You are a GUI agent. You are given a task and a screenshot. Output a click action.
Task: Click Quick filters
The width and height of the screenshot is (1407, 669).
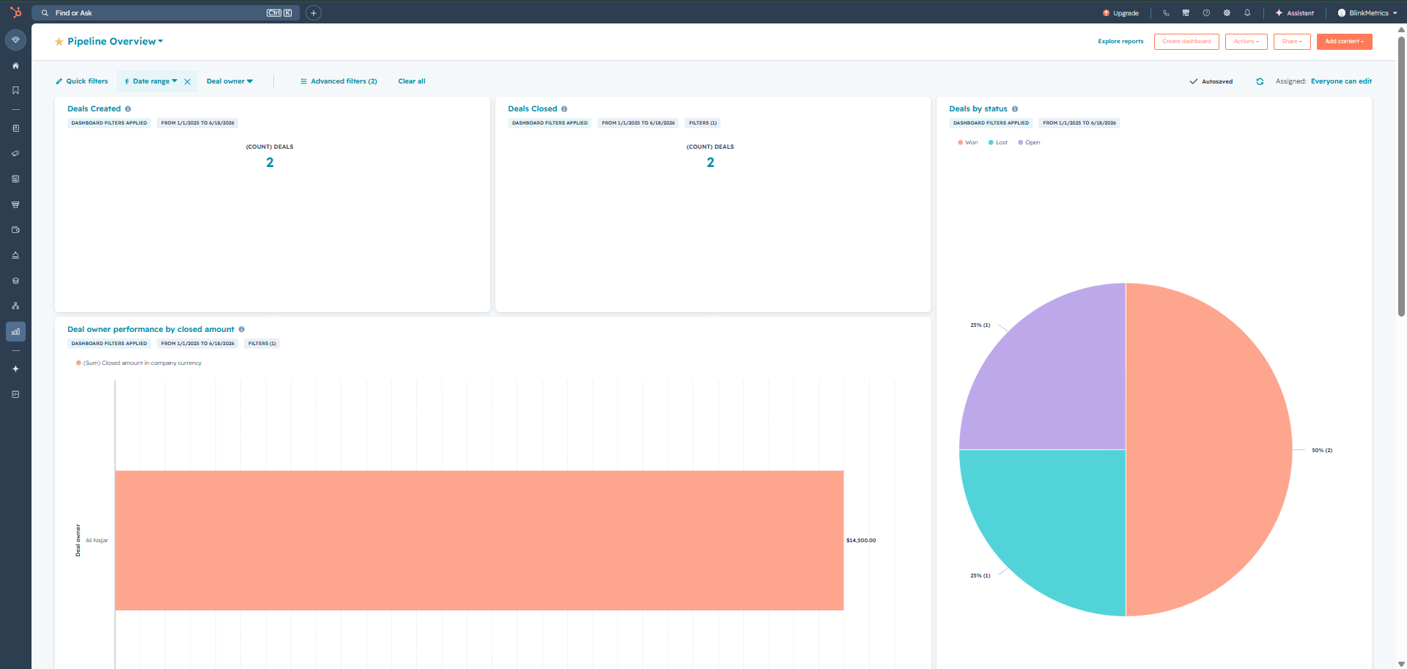click(x=81, y=81)
